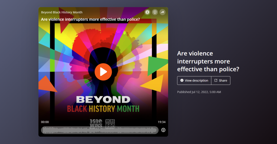Open the info icon in player header
The height and width of the screenshot is (144, 277).
(x=147, y=12)
